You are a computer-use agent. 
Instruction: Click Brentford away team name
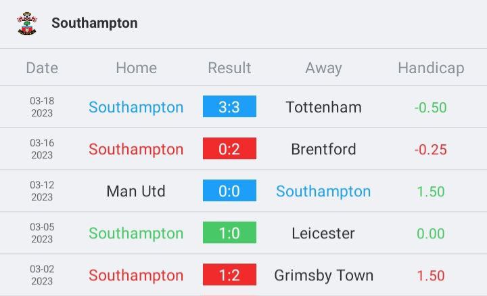[323, 149]
